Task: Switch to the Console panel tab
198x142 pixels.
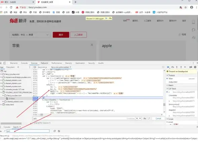Action: point(24,63)
